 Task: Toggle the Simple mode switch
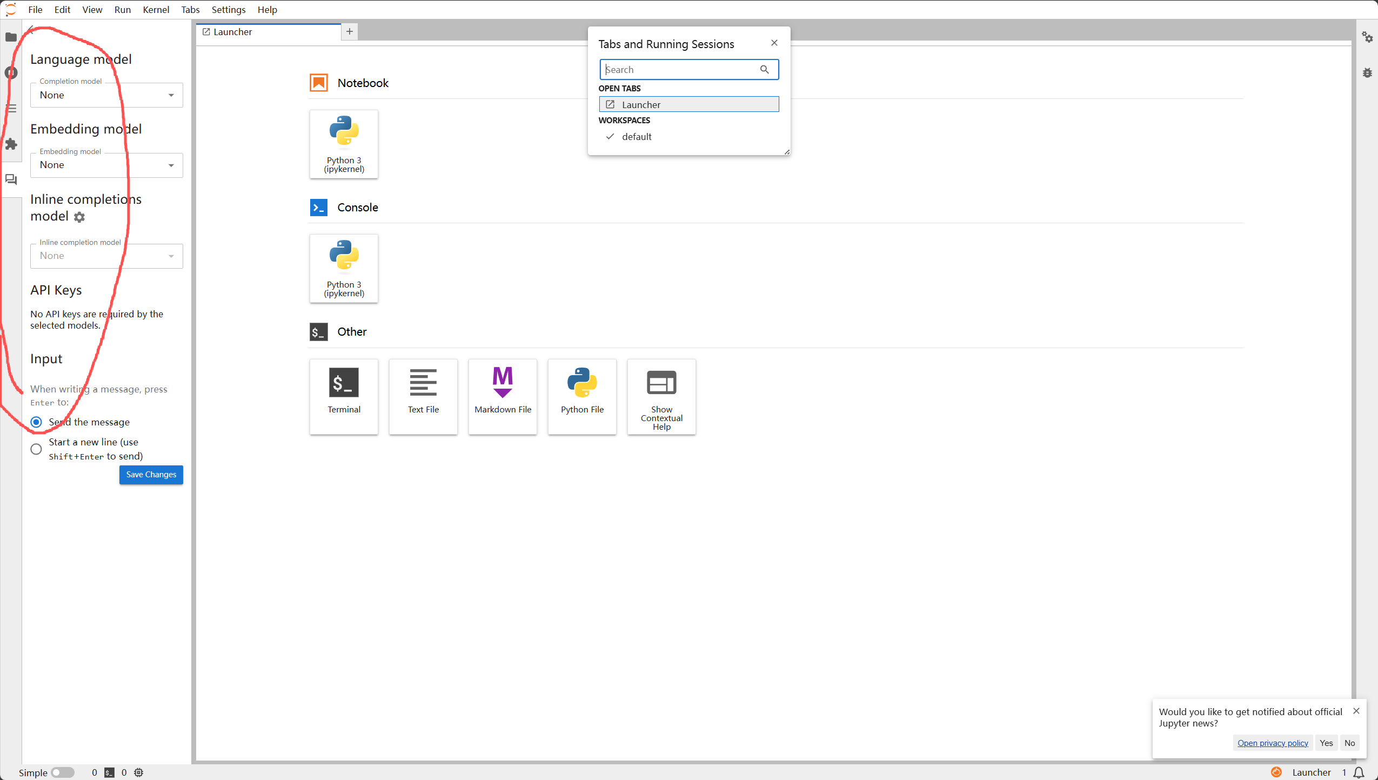click(x=63, y=772)
